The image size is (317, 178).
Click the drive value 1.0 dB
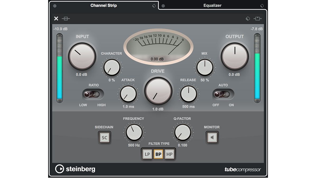coord(158,109)
